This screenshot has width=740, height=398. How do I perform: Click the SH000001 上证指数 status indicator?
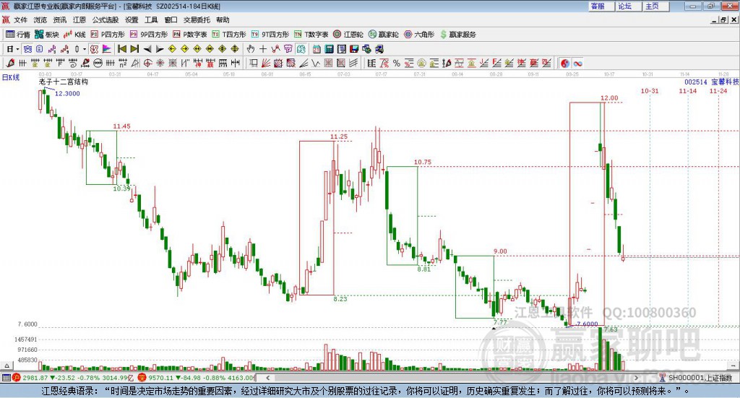click(696, 378)
